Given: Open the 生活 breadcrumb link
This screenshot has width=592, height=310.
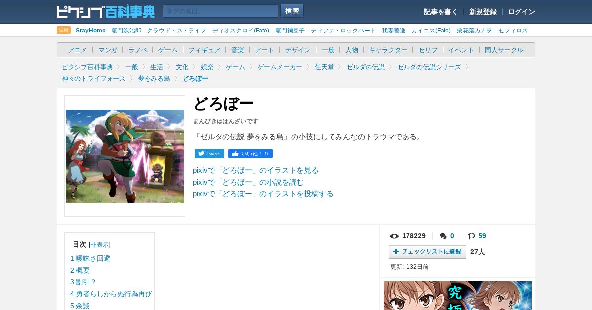Looking at the screenshot, I should pos(157,67).
